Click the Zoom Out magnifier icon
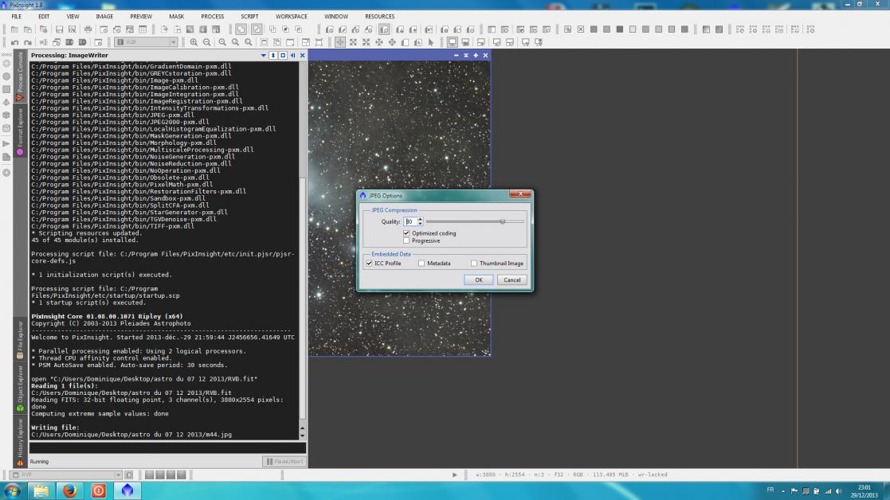The width and height of the screenshot is (890, 500). [x=206, y=42]
